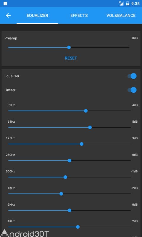142x237 pixels.
Task: Open the Vol&Balance tab
Action: coord(121,15)
